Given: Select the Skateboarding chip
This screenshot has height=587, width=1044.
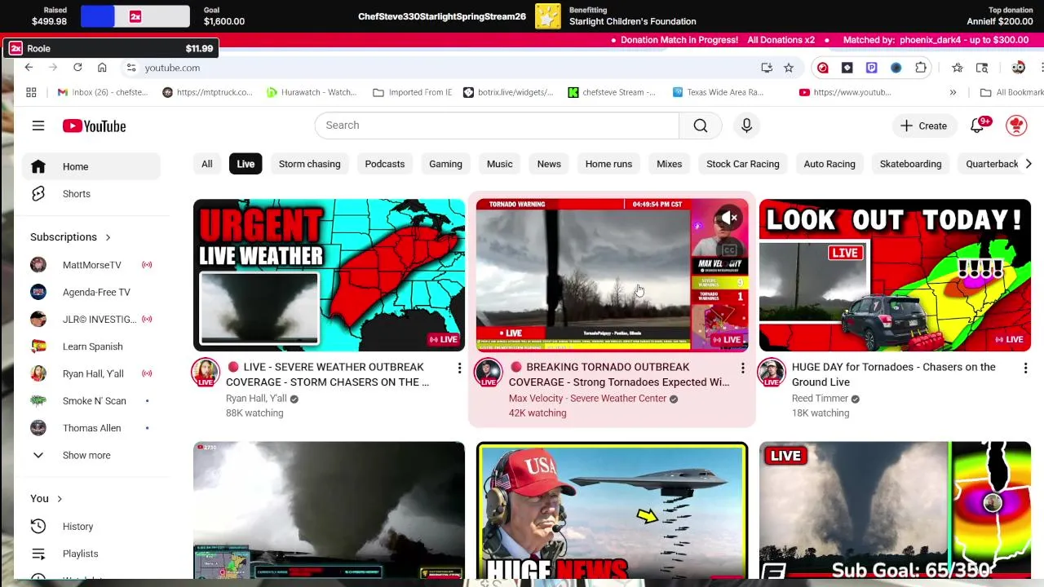Looking at the screenshot, I should coord(910,164).
